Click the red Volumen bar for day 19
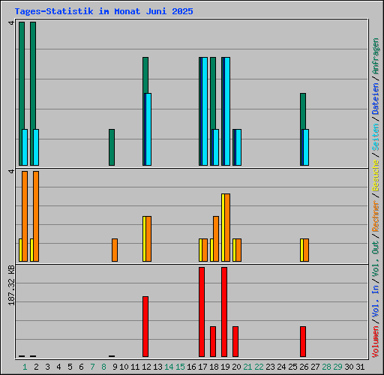Viewport: 384px width, 375px height. click(x=224, y=312)
